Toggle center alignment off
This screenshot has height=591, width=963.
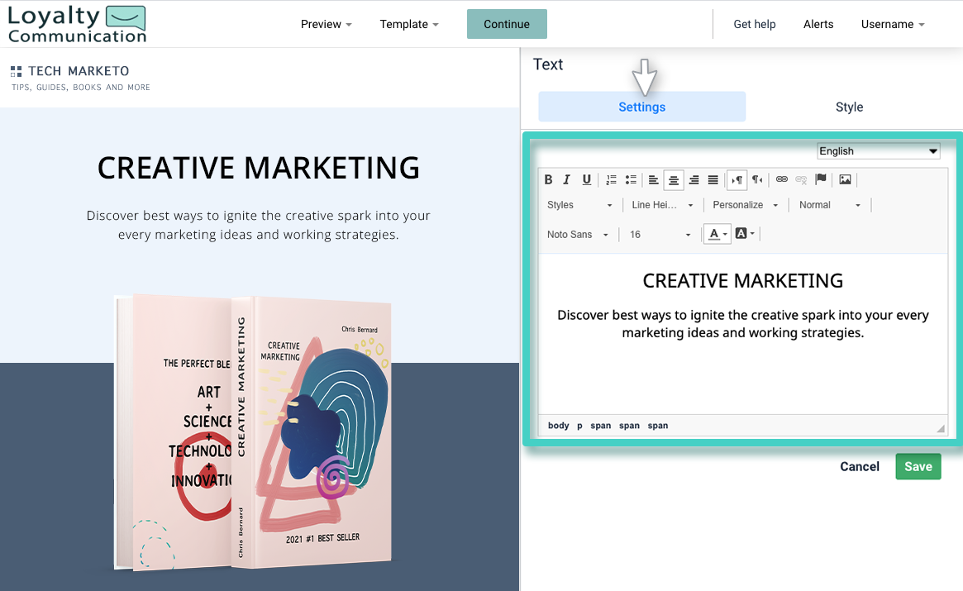click(x=674, y=179)
